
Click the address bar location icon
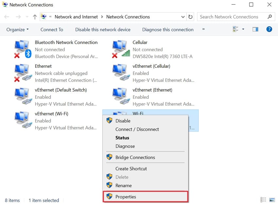click(x=44, y=17)
